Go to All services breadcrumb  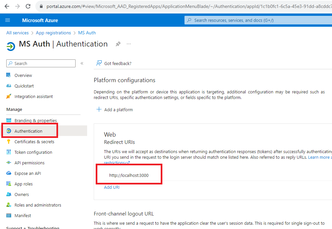click(17, 33)
